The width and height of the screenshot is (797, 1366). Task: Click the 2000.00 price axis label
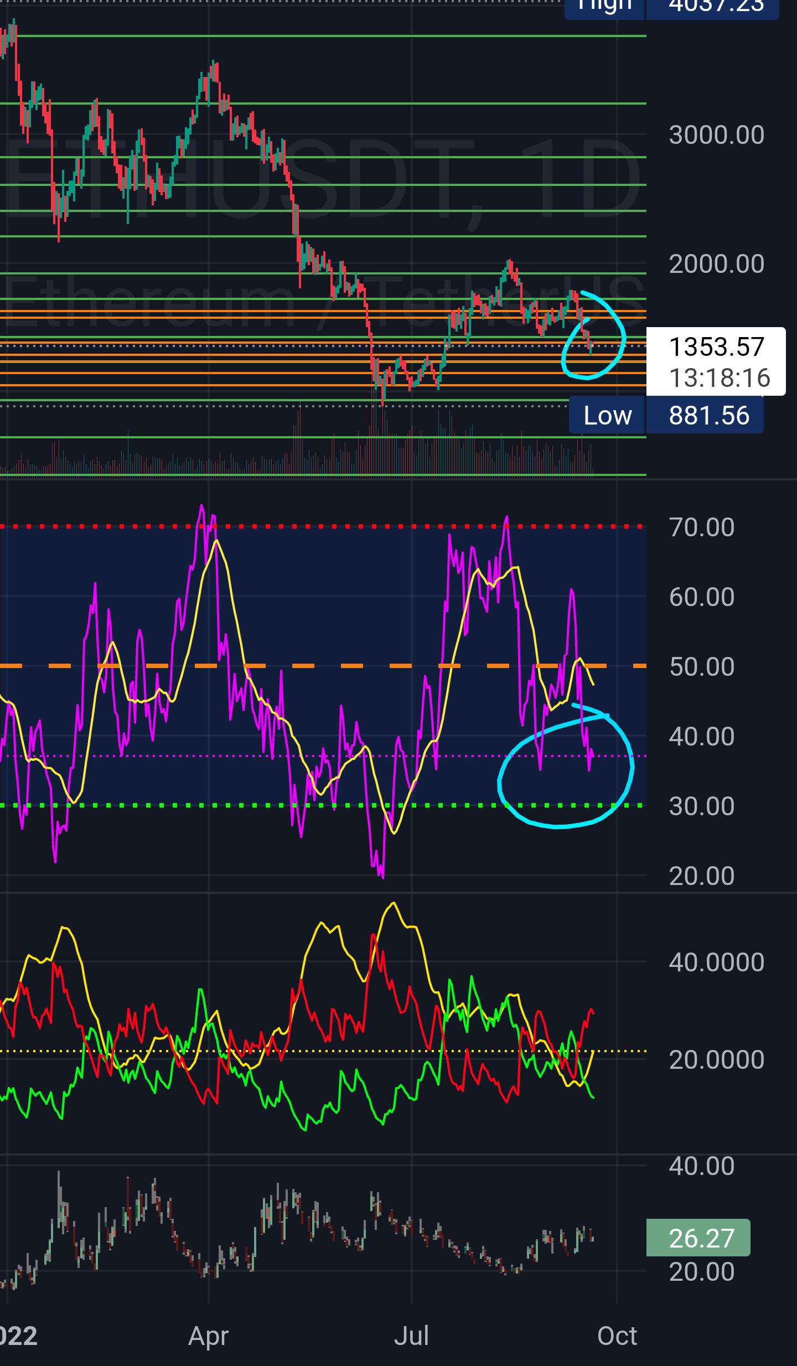point(716,263)
